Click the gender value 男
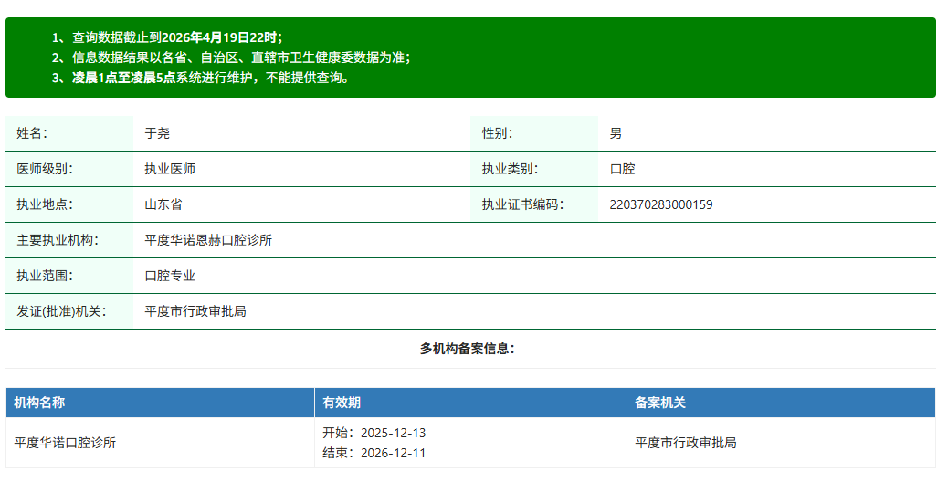The image size is (948, 503). 616,133
